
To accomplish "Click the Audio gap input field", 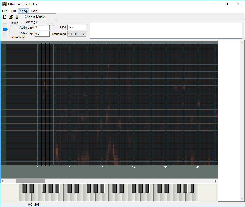I will click(x=42, y=27).
